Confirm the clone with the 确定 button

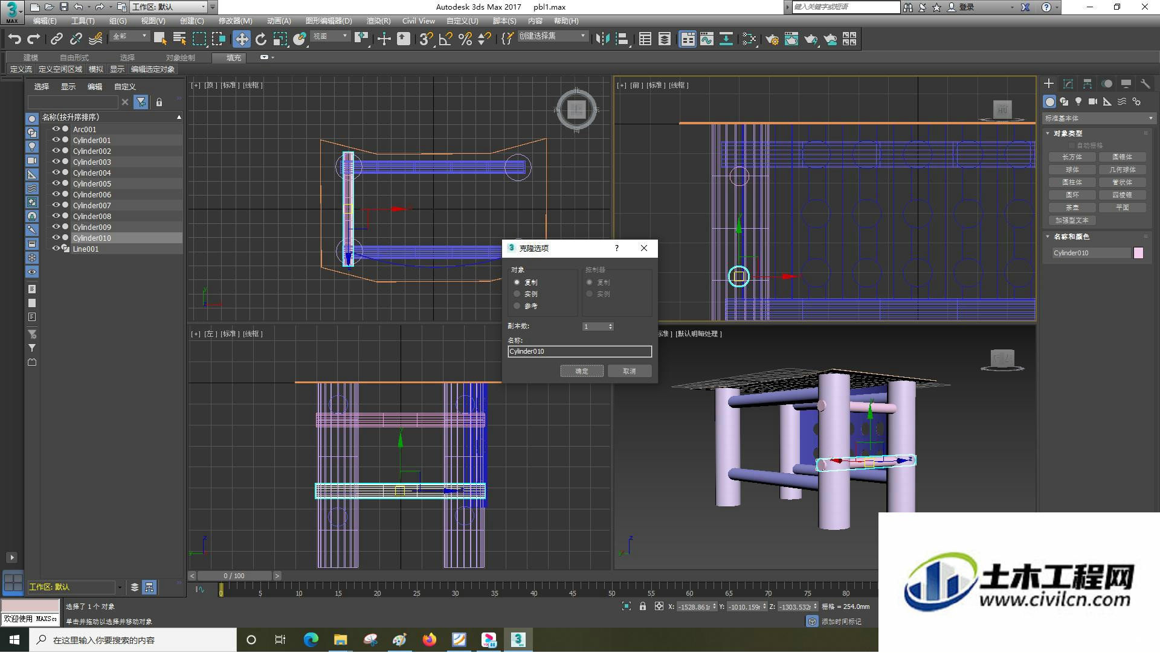pos(582,371)
